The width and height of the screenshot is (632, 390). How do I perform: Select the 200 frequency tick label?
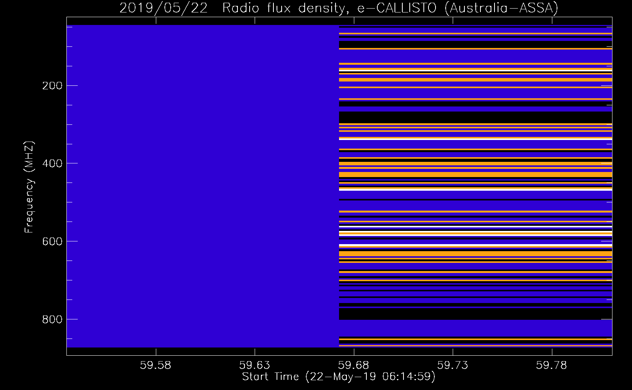52,86
